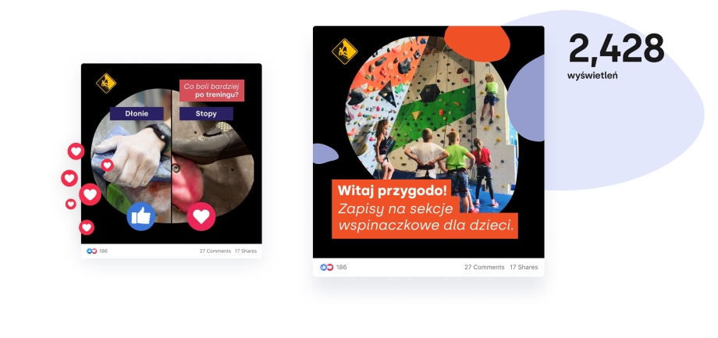Click the biggest floating heart left of the post
This screenshot has width=718, height=338.
coord(91,194)
